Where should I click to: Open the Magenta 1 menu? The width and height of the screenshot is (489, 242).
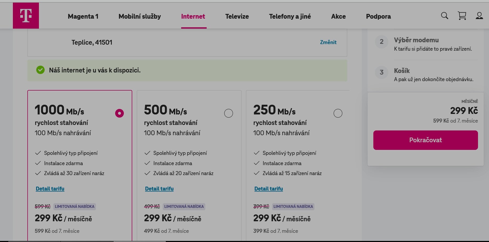click(x=83, y=16)
